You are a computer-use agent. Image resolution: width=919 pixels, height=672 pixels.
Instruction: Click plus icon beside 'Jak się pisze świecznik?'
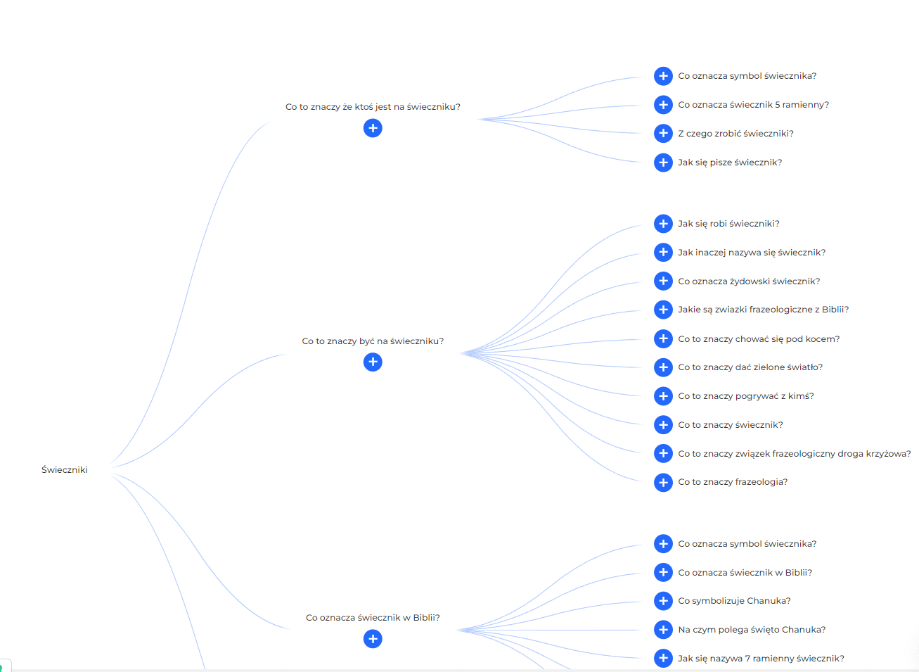(663, 163)
